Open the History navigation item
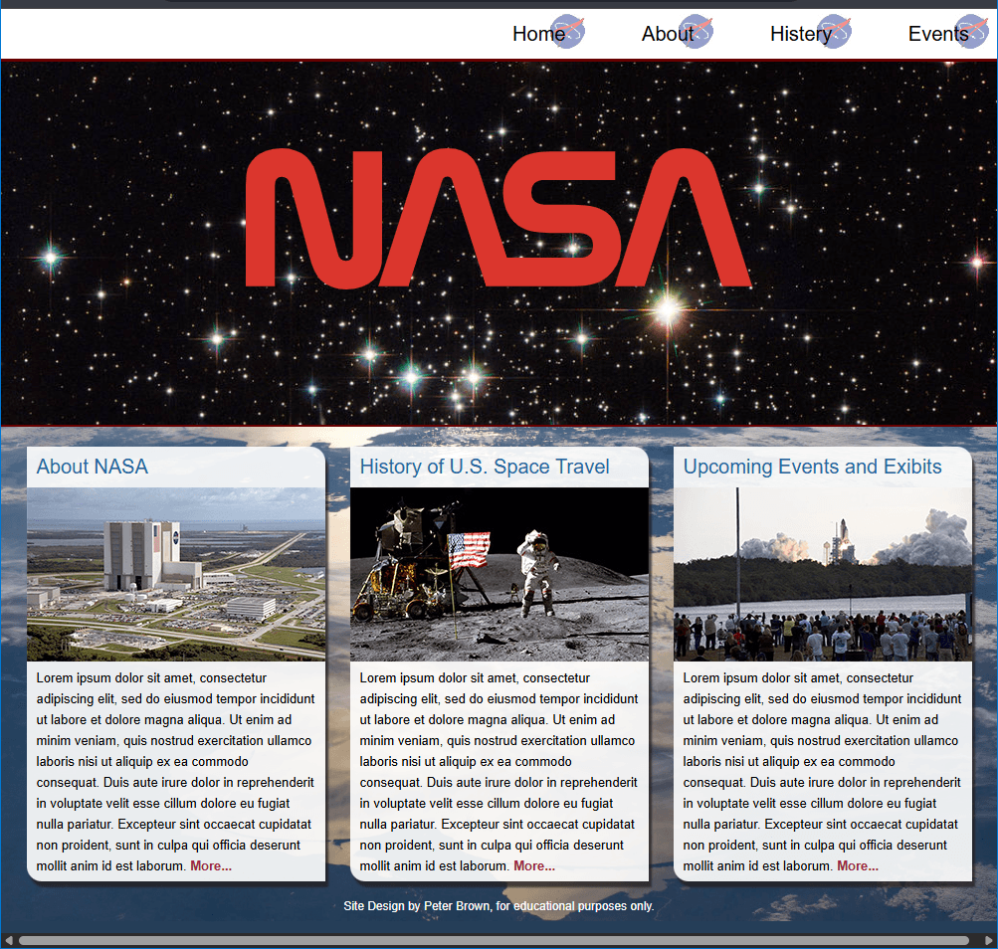998x949 pixels. point(801,33)
